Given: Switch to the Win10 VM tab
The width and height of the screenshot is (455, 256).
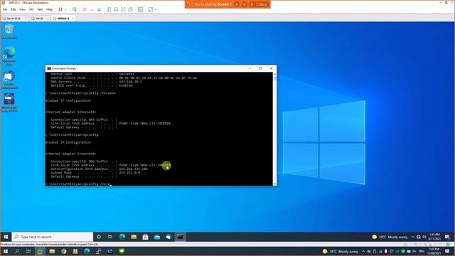Looking at the screenshot, I should pyautogui.click(x=39, y=18).
